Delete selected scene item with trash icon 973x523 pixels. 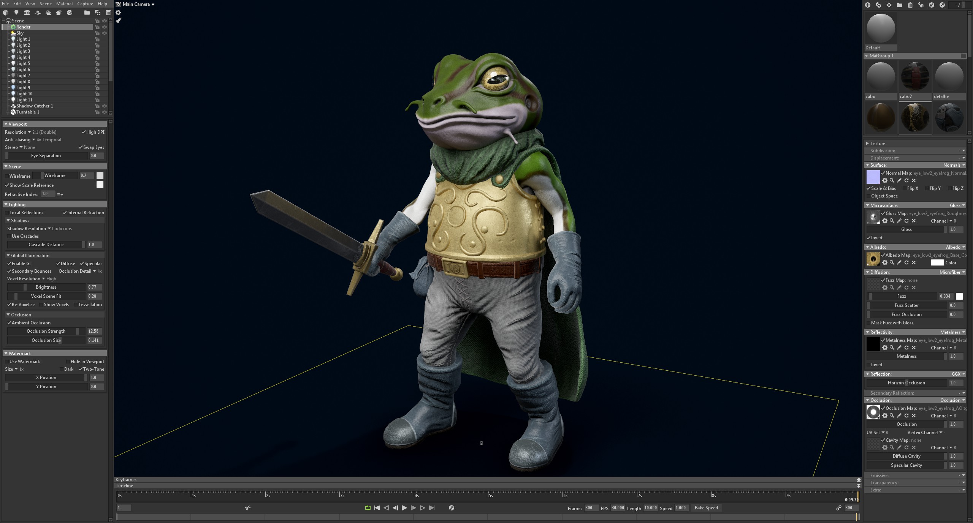click(x=108, y=13)
